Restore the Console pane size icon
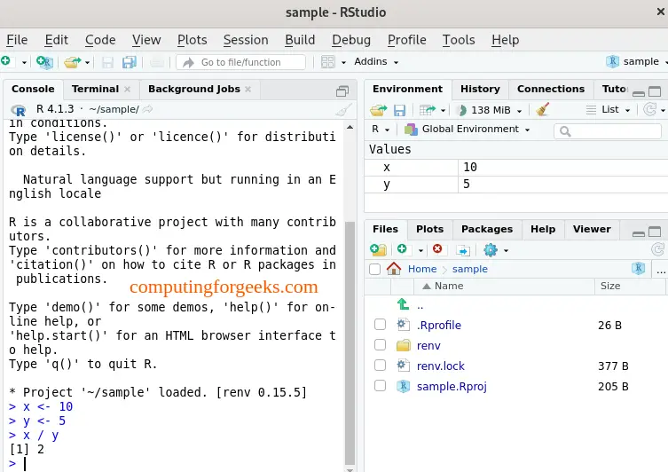The width and height of the screenshot is (668, 472). click(342, 90)
